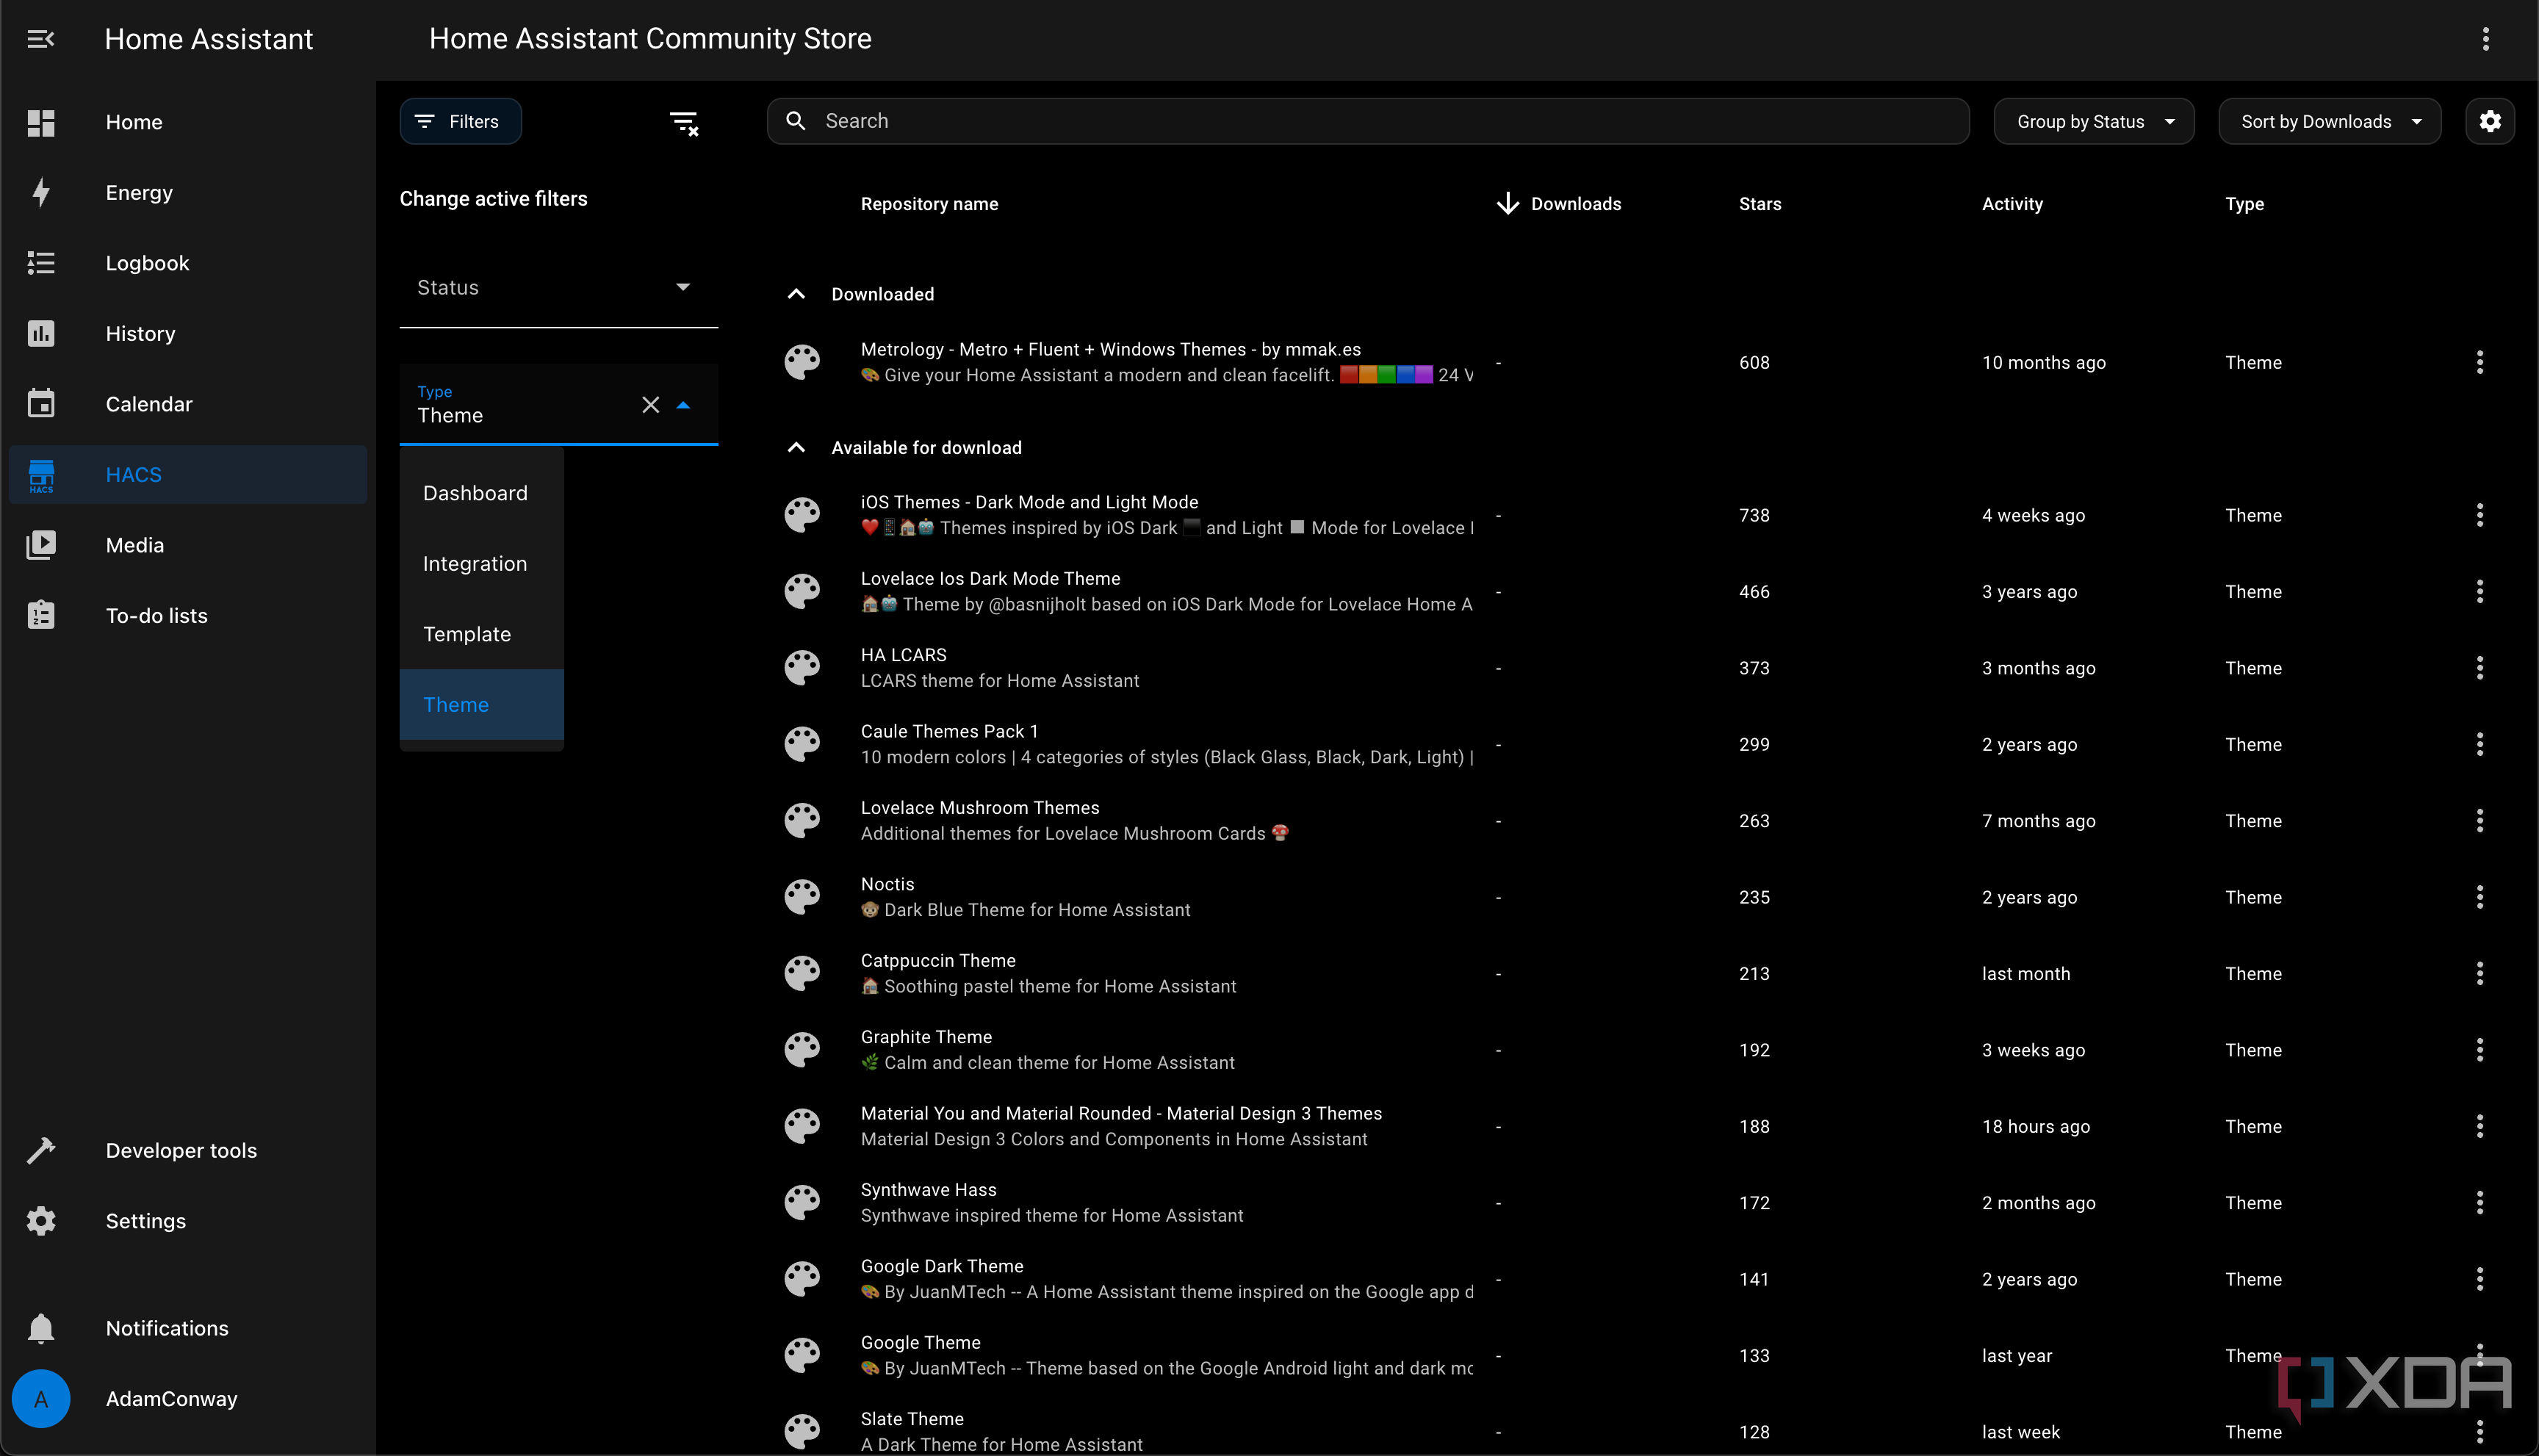Click palette icon of Synthwave Hass

pyautogui.click(x=802, y=1203)
